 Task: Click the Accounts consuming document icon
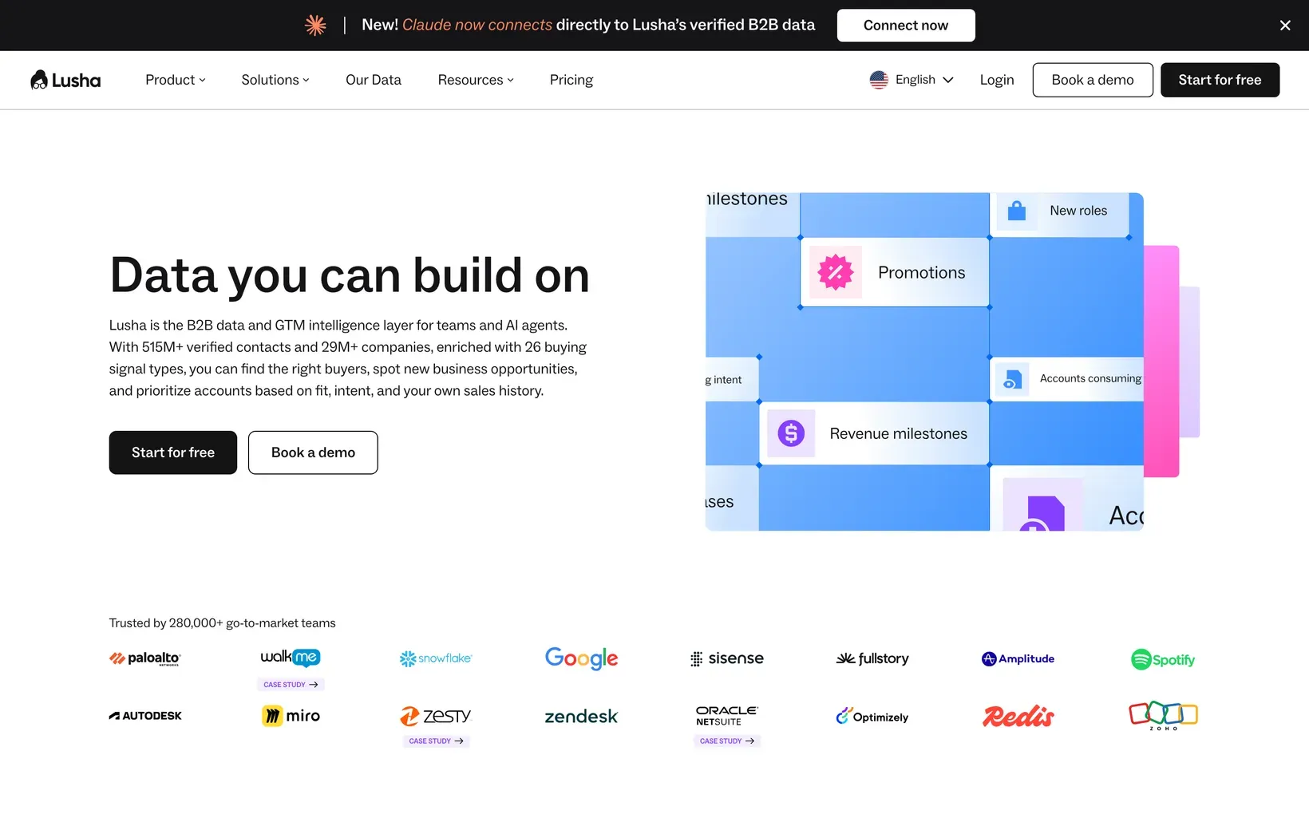tap(1012, 379)
